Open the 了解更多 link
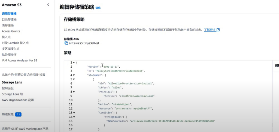This screenshot has height=132, width=279. tap(210, 30)
